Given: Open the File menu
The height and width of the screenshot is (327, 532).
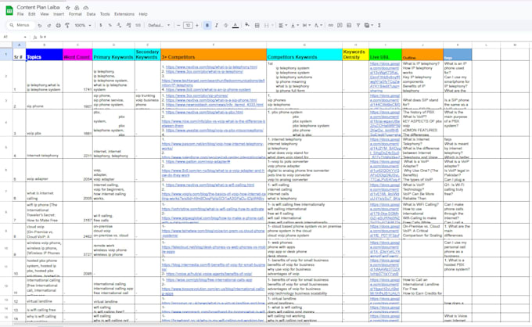Looking at the screenshot, I should [20, 14].
